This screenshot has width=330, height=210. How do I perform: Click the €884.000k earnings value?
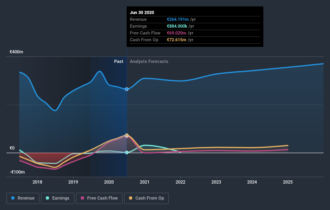tap(177, 26)
